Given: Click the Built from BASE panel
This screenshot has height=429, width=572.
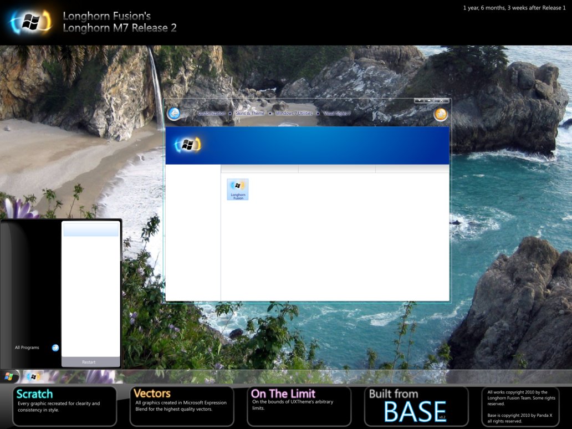Looking at the screenshot, I should (416, 406).
